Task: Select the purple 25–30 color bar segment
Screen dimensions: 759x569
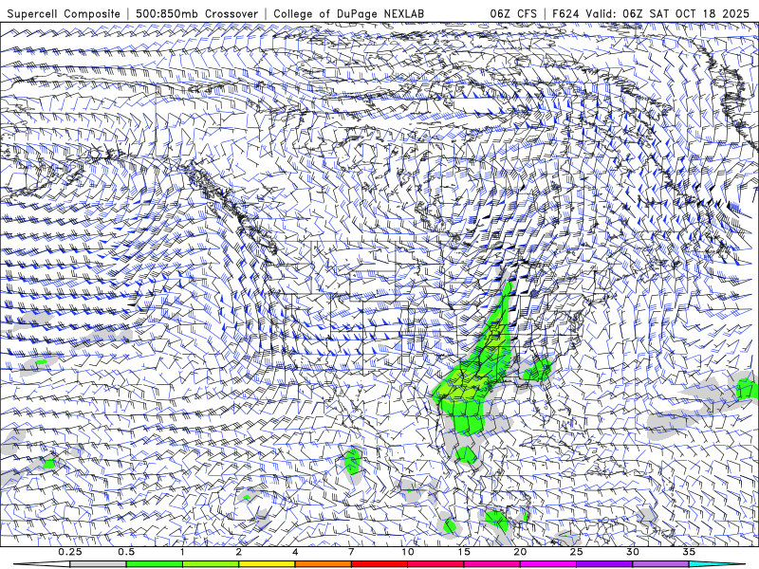Action: point(604,564)
